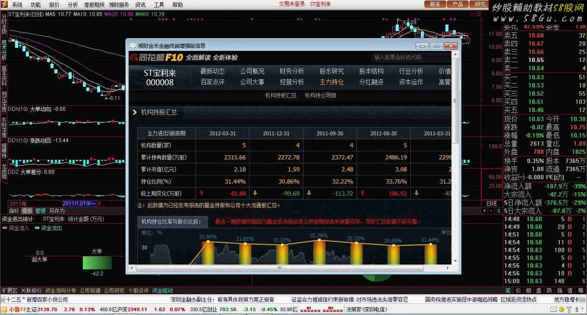Select the 基本资料 vertical sidebar tab
This screenshot has height=315, width=587.
[x=4, y=75]
